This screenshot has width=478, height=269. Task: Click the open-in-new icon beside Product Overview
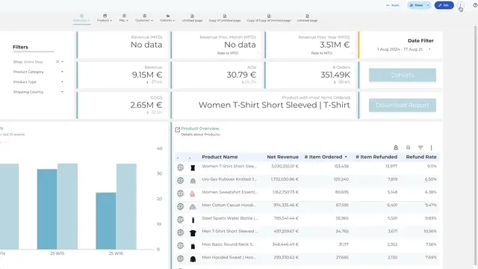pyautogui.click(x=178, y=130)
